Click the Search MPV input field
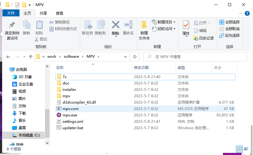 coord(195,57)
